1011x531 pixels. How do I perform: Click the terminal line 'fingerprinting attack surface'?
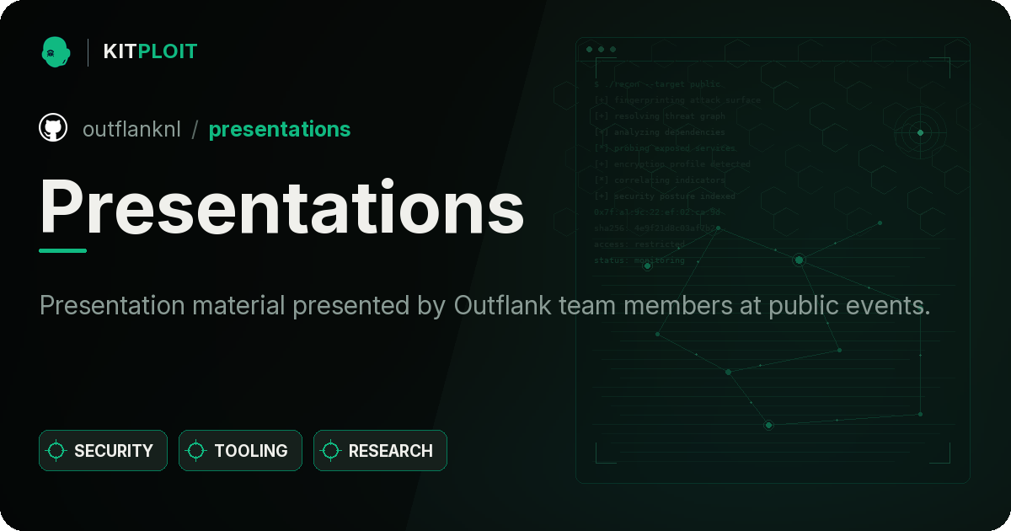pos(677,100)
